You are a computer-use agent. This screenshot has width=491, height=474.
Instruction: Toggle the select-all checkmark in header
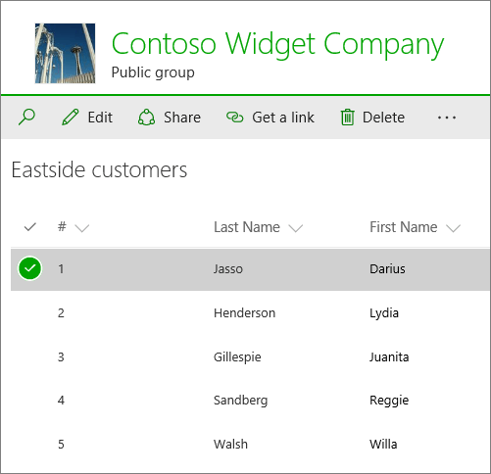coord(30,226)
